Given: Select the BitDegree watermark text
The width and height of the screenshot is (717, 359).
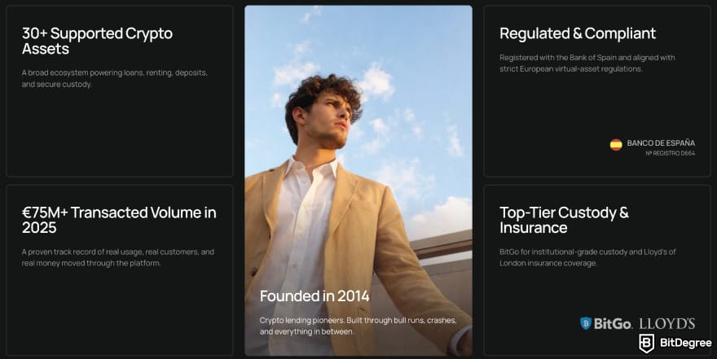Looking at the screenshot, I should tap(684, 344).
